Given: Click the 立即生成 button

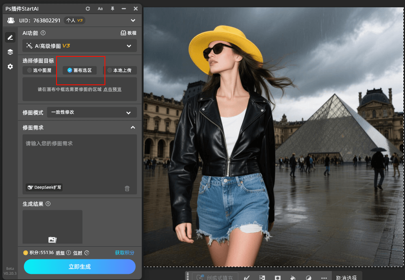Looking at the screenshot, I should pyautogui.click(x=80, y=267).
